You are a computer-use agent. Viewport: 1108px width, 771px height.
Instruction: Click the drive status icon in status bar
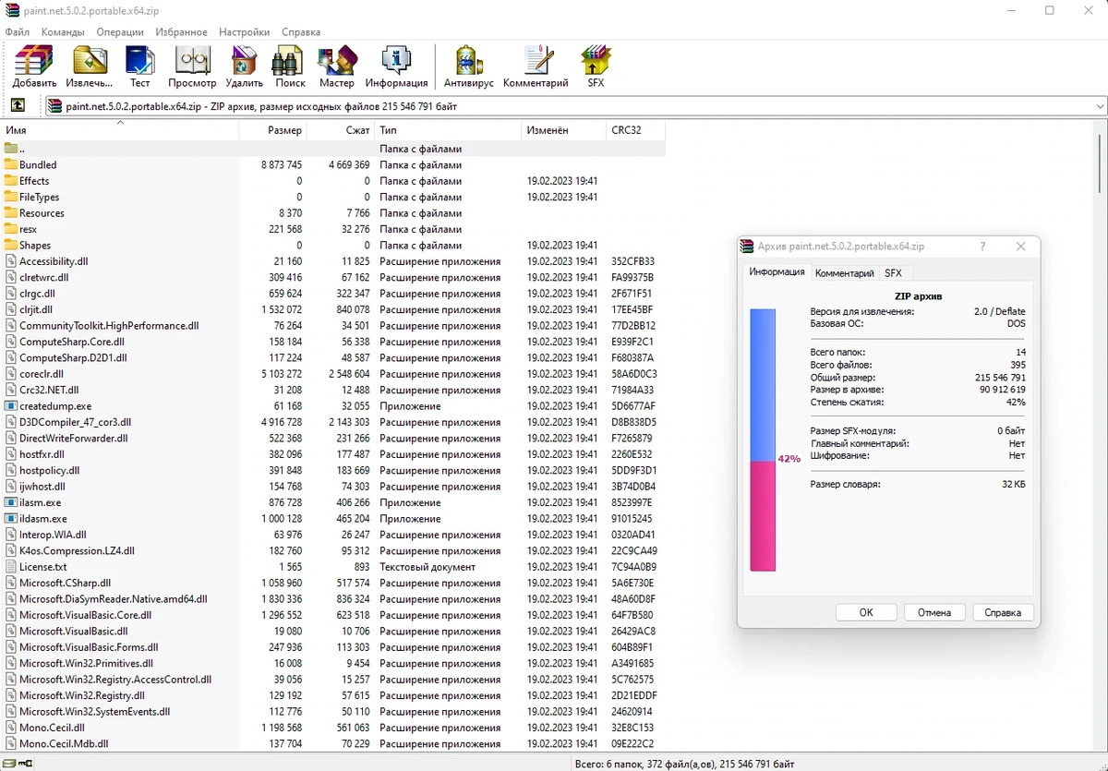click(8, 763)
